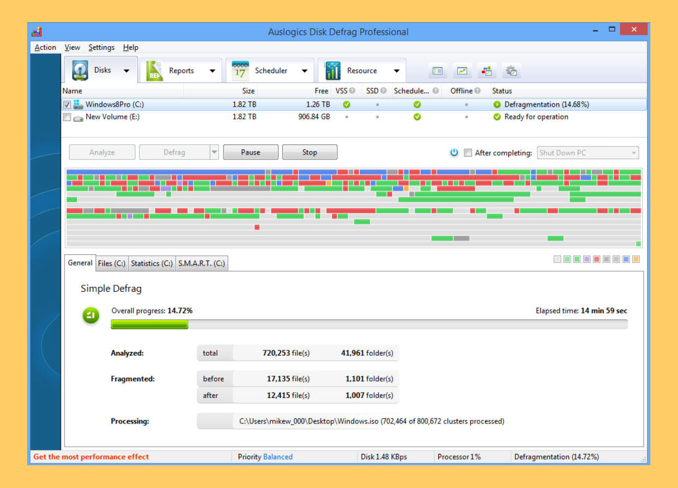Click the Disks toolbar icon

(x=80, y=70)
